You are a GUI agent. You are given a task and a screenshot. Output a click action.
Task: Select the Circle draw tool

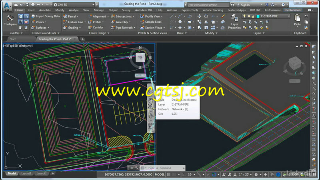pyautogui.click(x=180, y=22)
